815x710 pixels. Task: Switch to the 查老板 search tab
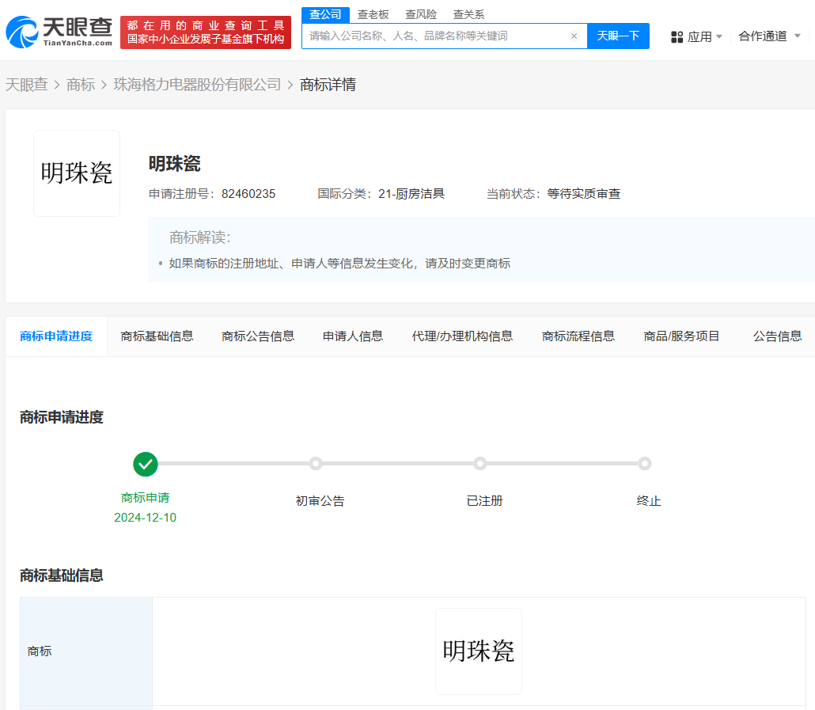coord(373,14)
